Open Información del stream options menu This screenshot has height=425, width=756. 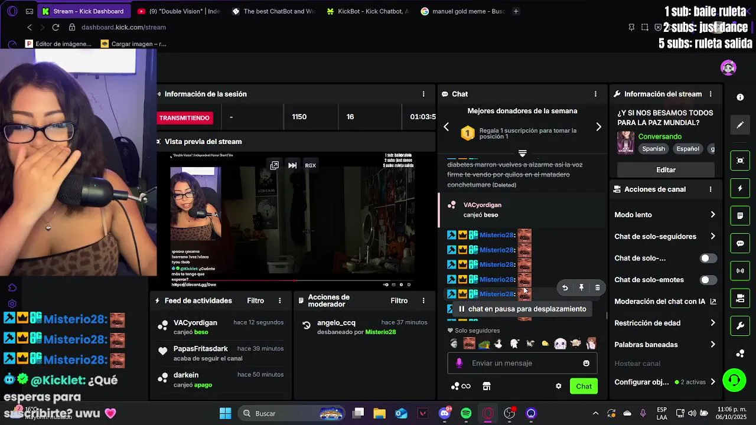coord(711,94)
